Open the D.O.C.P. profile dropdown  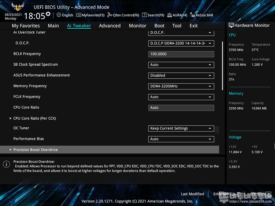181,43
